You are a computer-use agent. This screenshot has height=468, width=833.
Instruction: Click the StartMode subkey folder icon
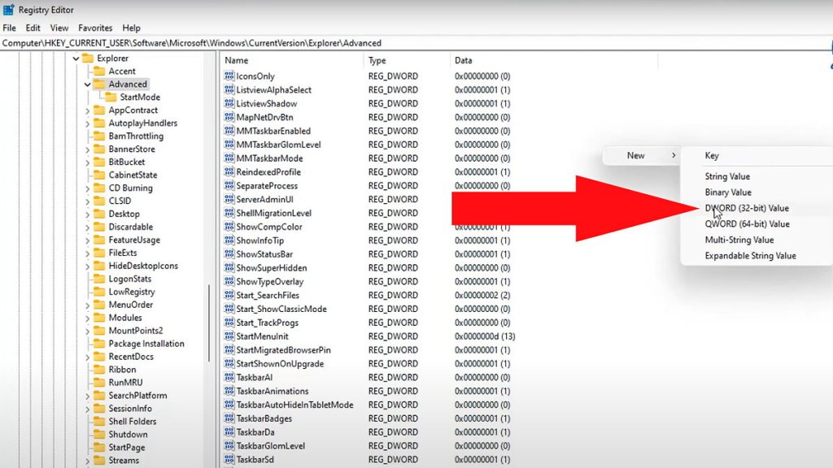tap(111, 97)
